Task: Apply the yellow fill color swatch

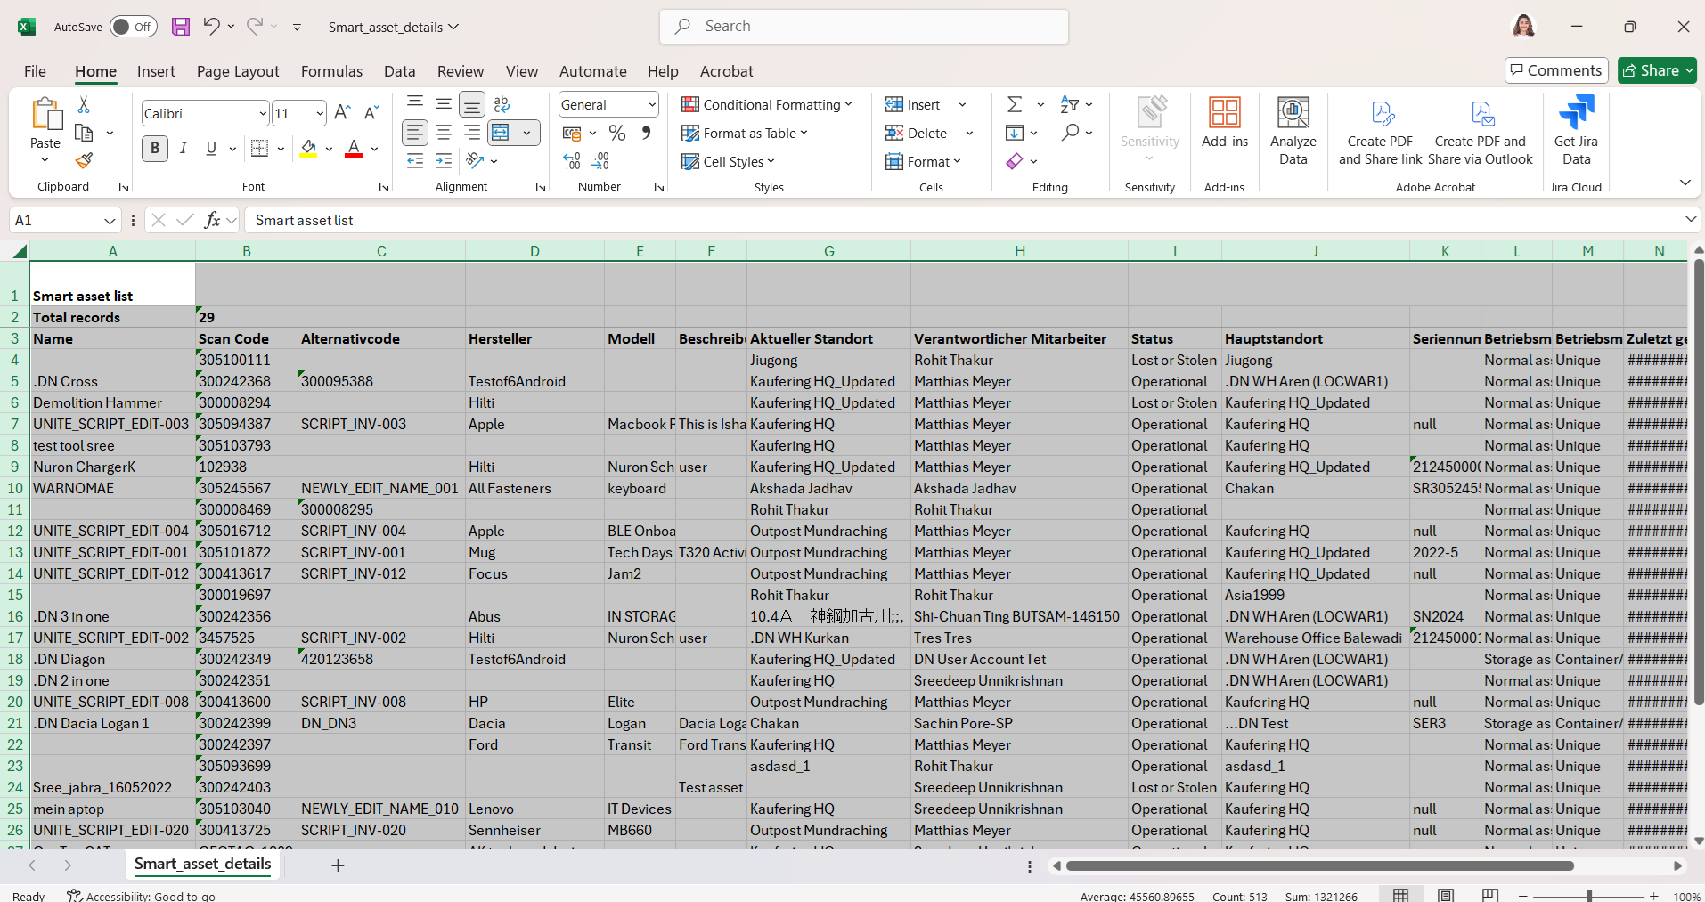Action: point(308,149)
